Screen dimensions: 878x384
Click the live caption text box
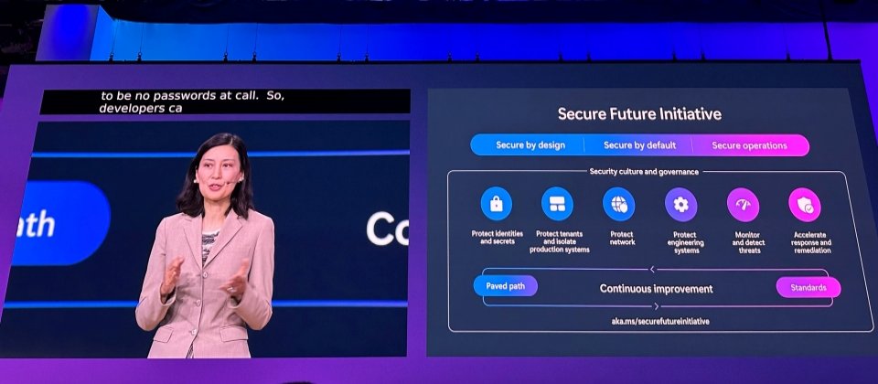pyautogui.click(x=225, y=101)
